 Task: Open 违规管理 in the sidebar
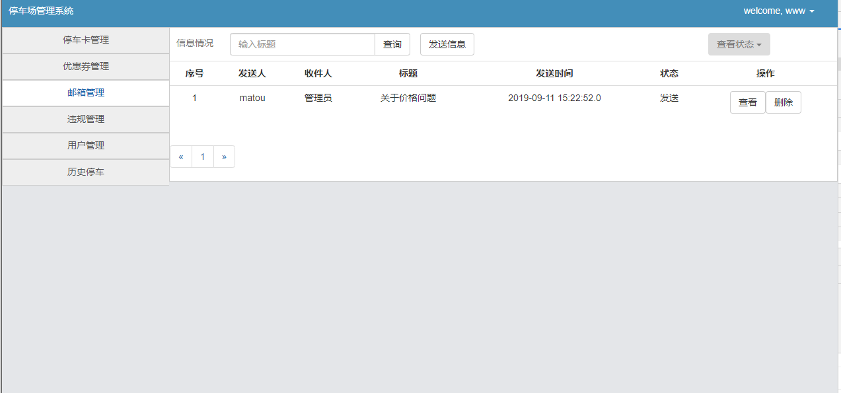point(85,119)
